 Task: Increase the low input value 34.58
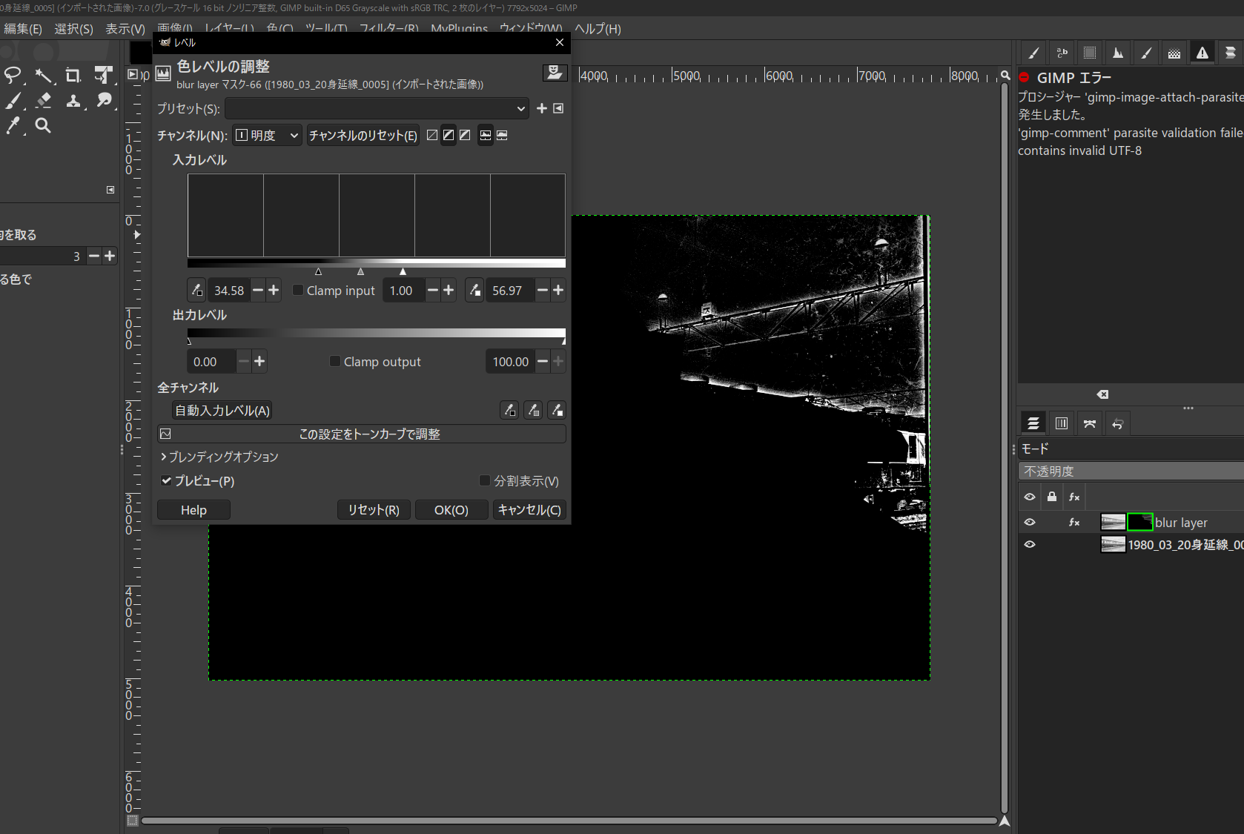274,291
